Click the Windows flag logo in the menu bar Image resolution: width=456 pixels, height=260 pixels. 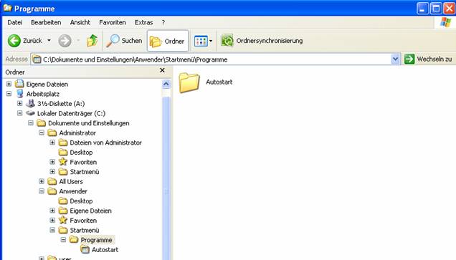pos(445,22)
